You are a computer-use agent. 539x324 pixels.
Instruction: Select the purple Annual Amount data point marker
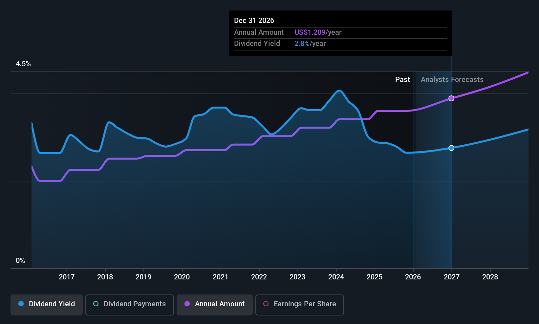(x=451, y=98)
